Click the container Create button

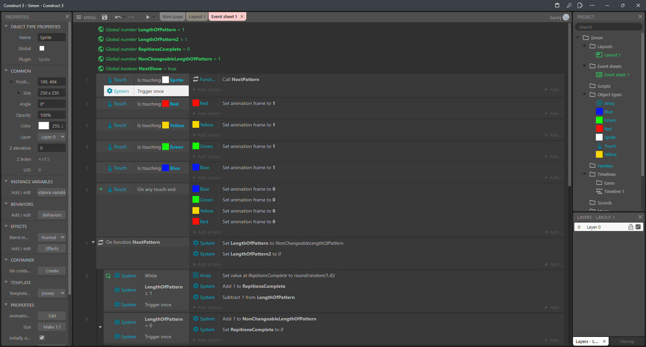(52, 271)
